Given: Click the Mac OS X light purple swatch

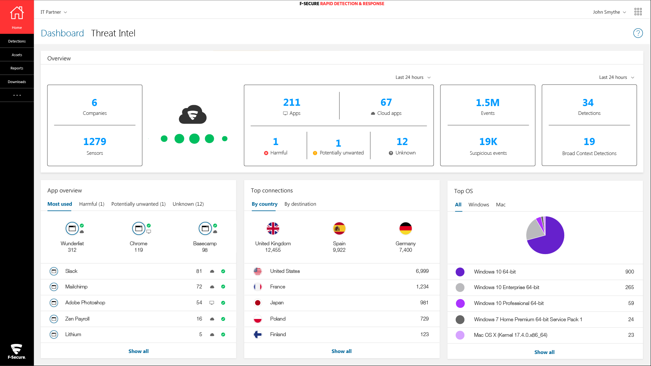Looking at the screenshot, I should click(x=460, y=335).
